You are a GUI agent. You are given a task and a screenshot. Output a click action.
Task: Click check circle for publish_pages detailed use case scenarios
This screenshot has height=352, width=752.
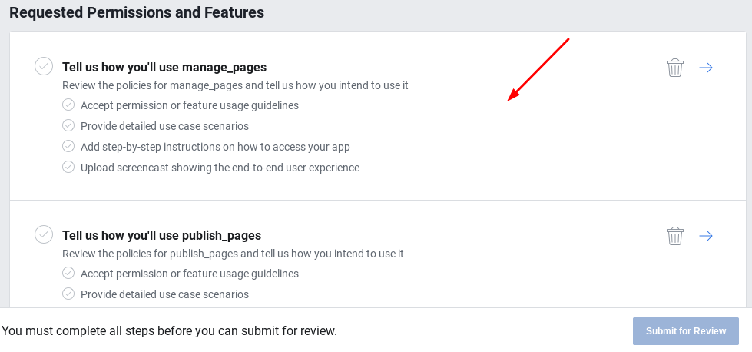pos(68,294)
